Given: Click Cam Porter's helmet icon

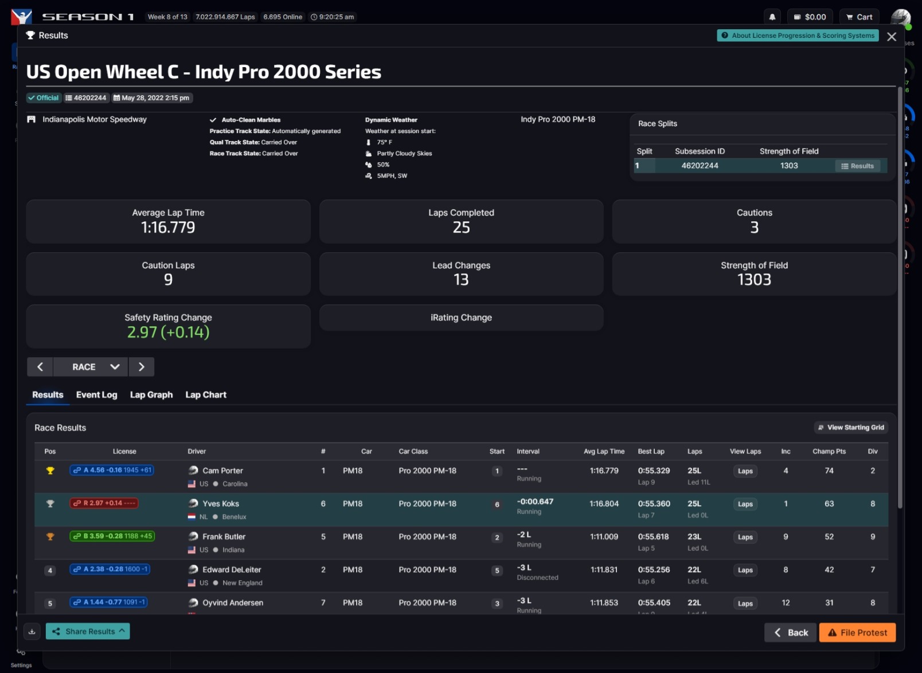Looking at the screenshot, I should coord(193,471).
